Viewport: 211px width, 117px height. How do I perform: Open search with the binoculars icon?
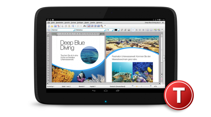point(84,26)
